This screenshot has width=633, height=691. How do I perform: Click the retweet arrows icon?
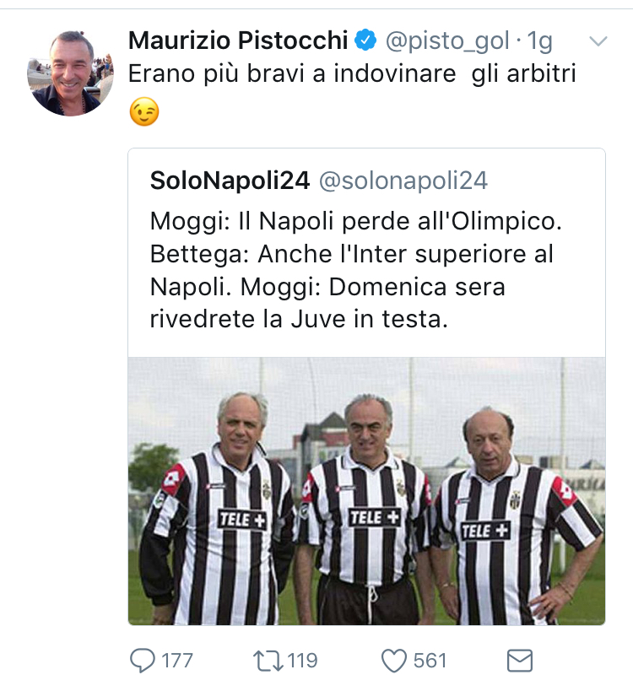point(267,661)
